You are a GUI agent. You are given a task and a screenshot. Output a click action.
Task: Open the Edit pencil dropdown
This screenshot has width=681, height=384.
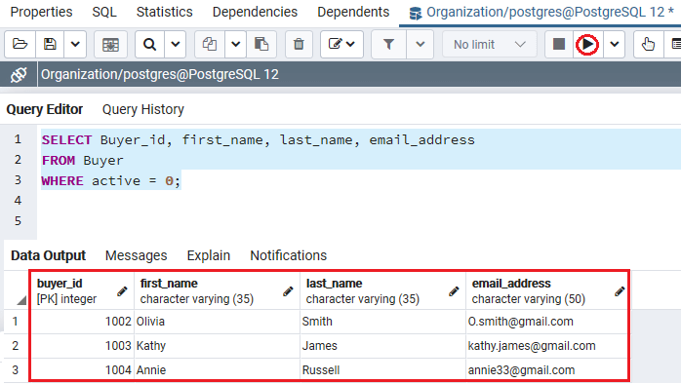(x=341, y=44)
